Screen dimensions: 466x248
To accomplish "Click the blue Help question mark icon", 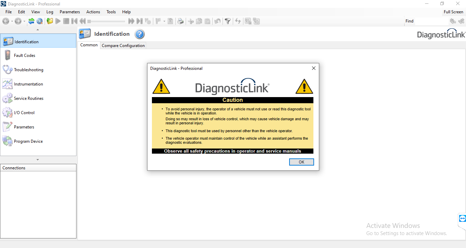I will point(140,34).
